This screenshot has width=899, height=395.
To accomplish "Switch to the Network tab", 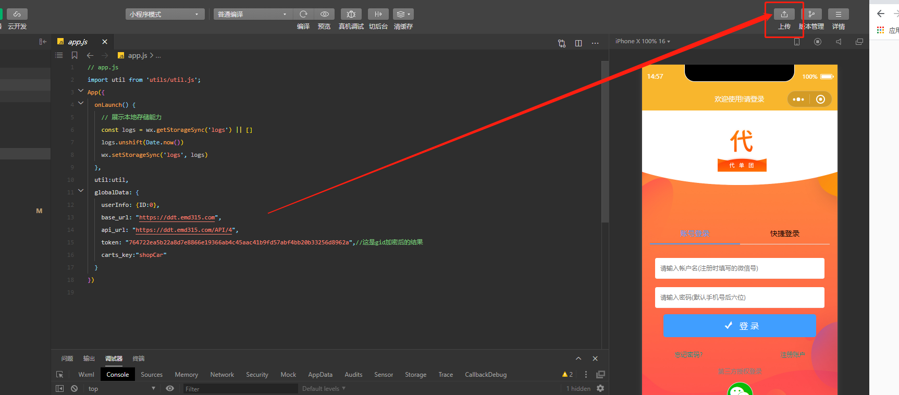I will 222,375.
